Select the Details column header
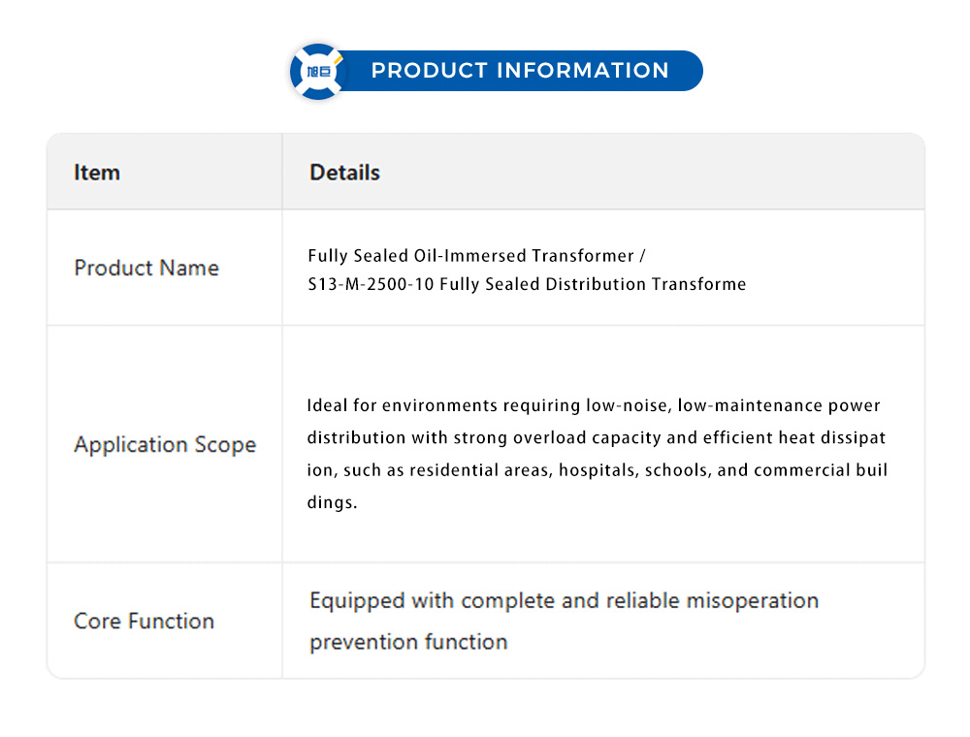970x737 pixels. 344,173
